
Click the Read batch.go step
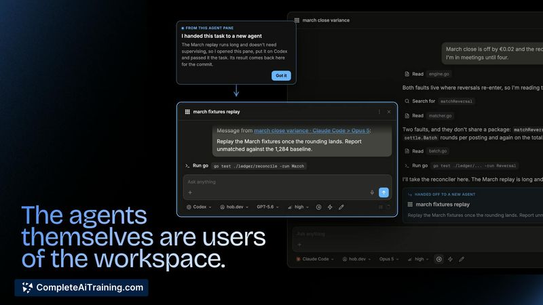pyautogui.click(x=427, y=151)
